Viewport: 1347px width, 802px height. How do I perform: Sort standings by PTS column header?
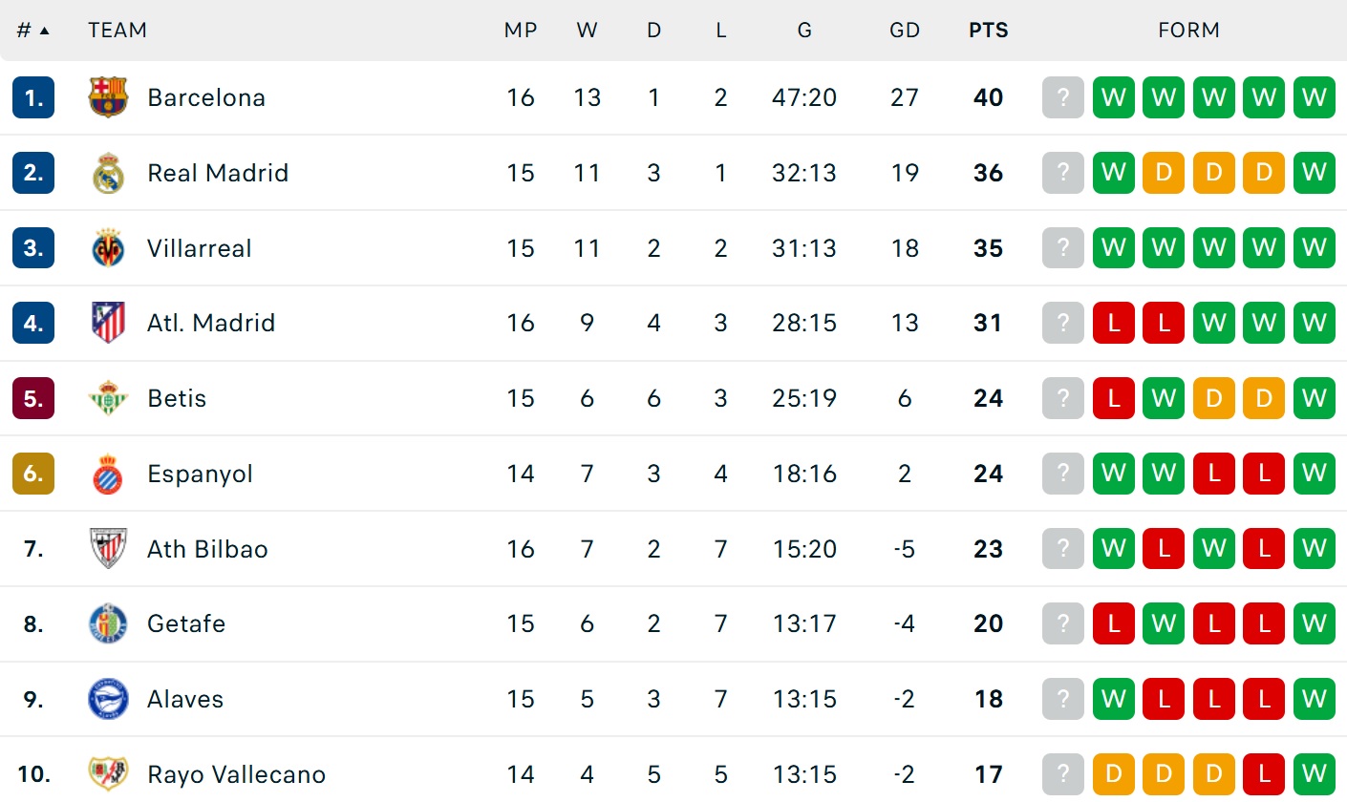tap(988, 31)
